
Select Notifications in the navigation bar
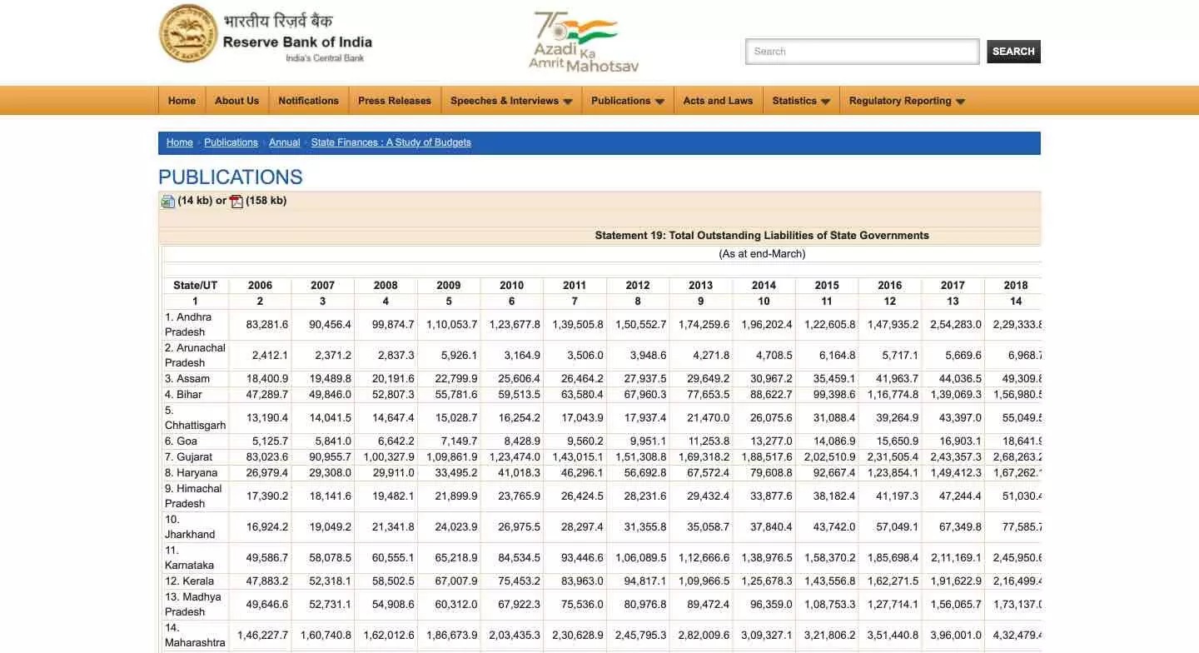point(308,101)
